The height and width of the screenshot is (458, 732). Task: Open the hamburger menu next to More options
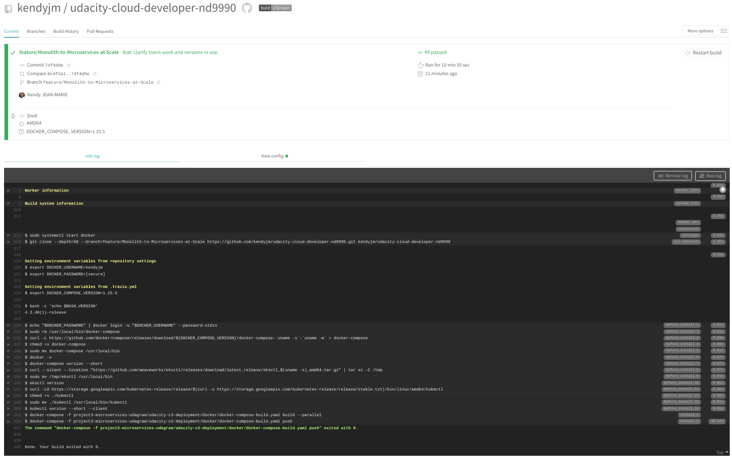723,31
